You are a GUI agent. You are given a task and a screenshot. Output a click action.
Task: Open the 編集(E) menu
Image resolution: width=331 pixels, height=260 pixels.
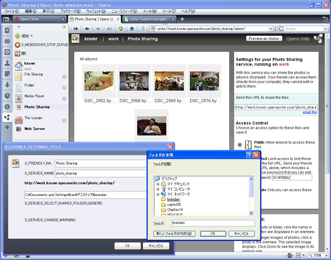31,11
